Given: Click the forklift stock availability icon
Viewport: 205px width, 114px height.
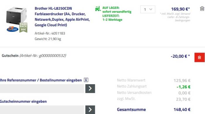Looking at the screenshot, I should pyautogui.click(x=98, y=9).
